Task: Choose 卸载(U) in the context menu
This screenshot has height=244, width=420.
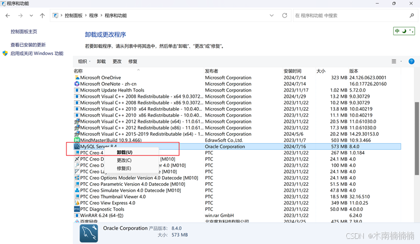Action: 124,152
